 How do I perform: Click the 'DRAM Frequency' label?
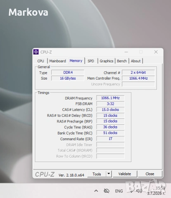pyautogui.click(x=78, y=98)
